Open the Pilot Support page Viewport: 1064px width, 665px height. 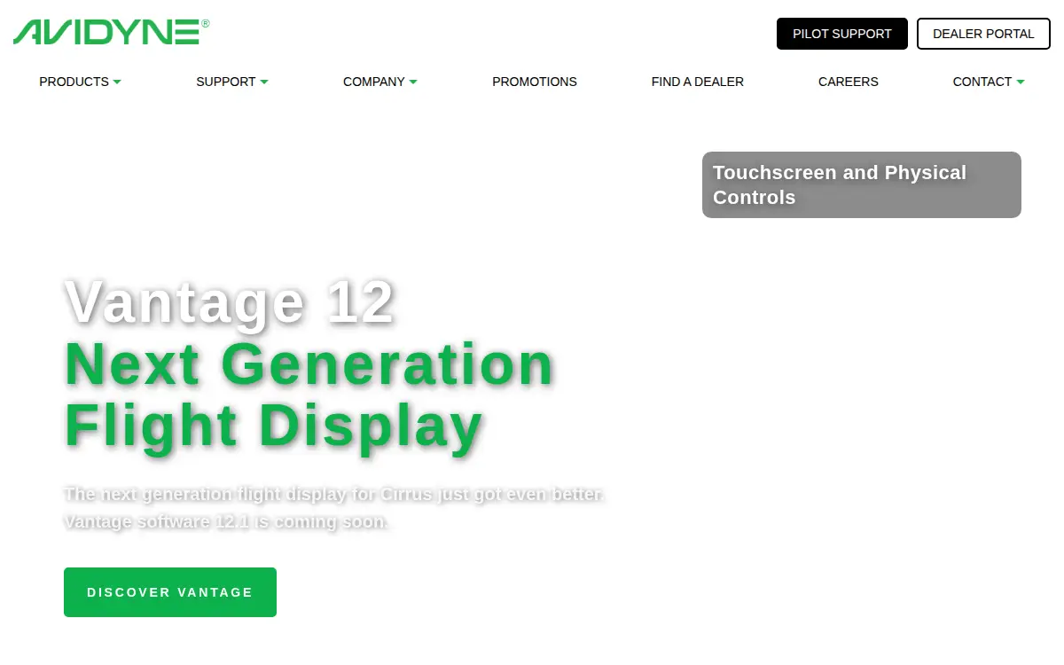pos(842,34)
